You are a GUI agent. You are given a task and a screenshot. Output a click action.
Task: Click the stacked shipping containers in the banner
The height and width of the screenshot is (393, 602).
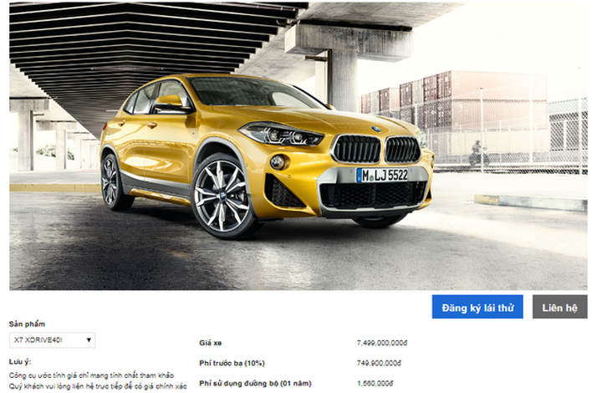(x=453, y=100)
